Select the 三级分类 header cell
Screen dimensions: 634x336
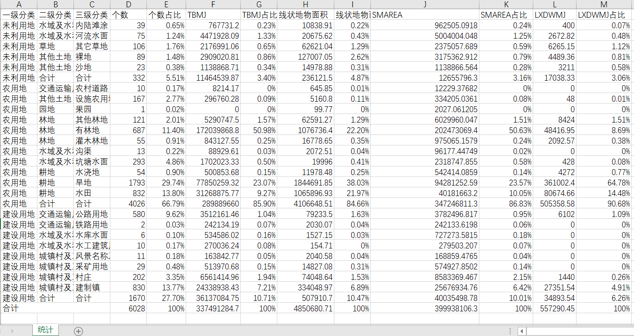[x=92, y=15]
